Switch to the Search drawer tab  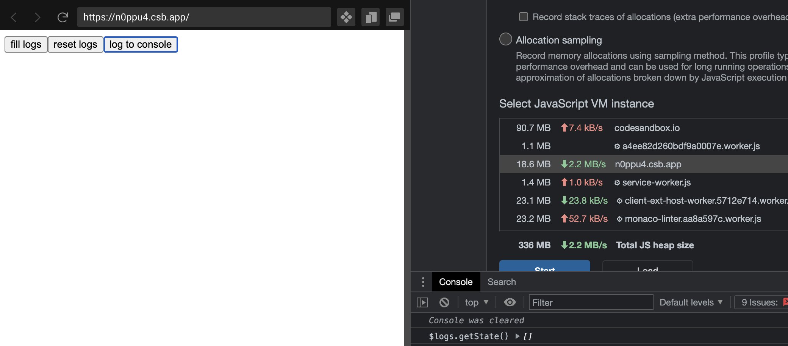click(502, 282)
